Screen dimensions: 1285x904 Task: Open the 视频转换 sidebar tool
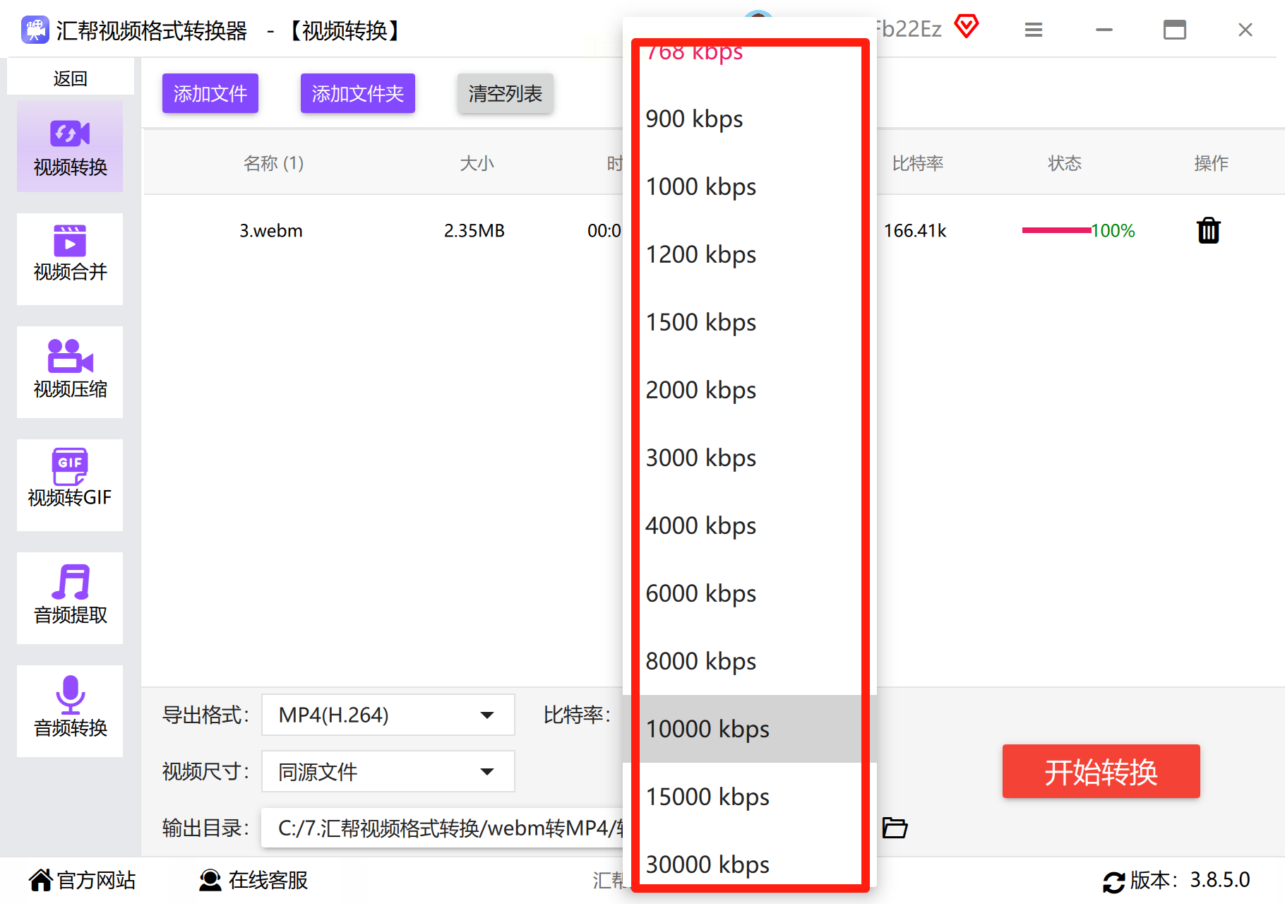(x=70, y=146)
